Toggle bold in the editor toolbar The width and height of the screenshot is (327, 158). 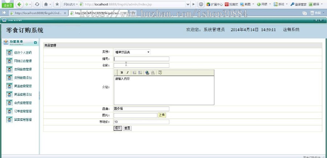(122, 72)
